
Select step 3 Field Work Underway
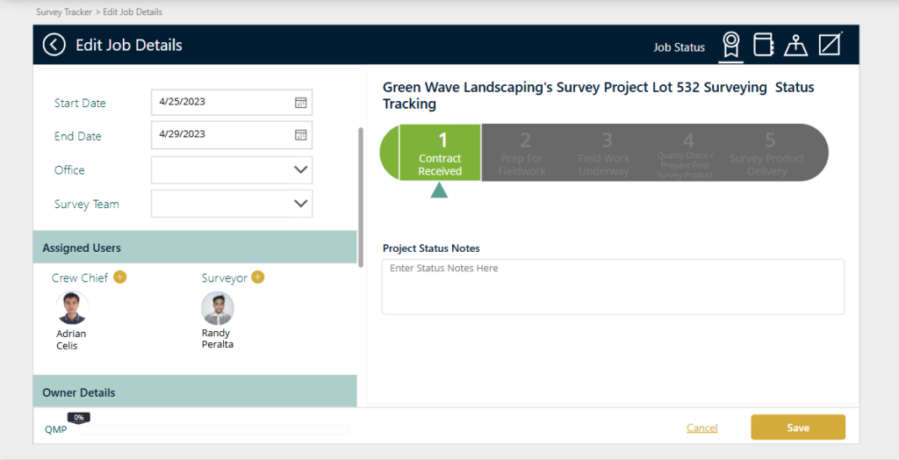pos(604,153)
